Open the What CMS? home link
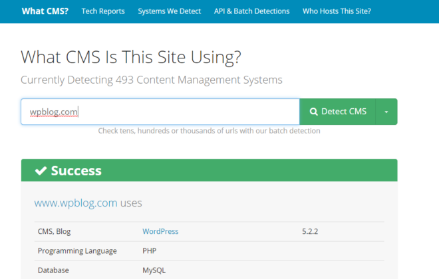This screenshot has height=279, width=439. [x=45, y=11]
